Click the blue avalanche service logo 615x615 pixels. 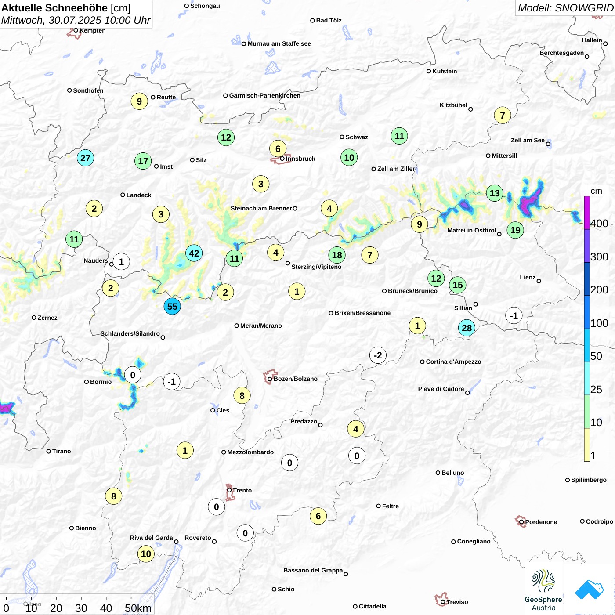coord(590,590)
